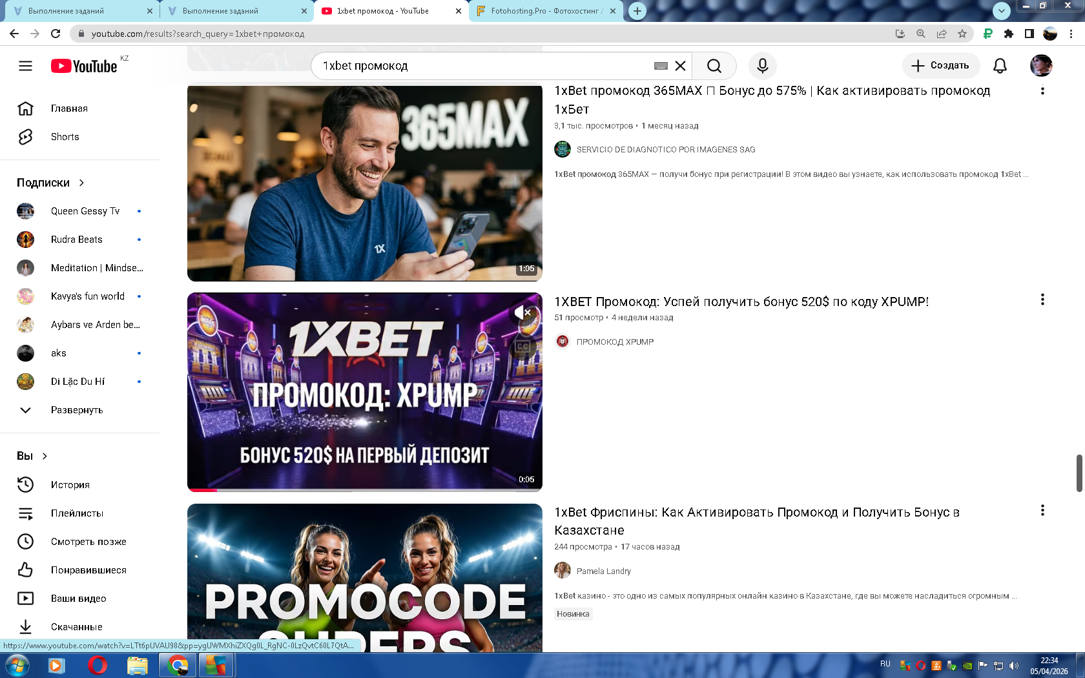Unmute the XPUMP video preview

pos(524,313)
